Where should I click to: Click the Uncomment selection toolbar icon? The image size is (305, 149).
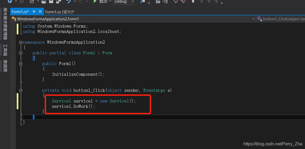click(x=183, y=1)
